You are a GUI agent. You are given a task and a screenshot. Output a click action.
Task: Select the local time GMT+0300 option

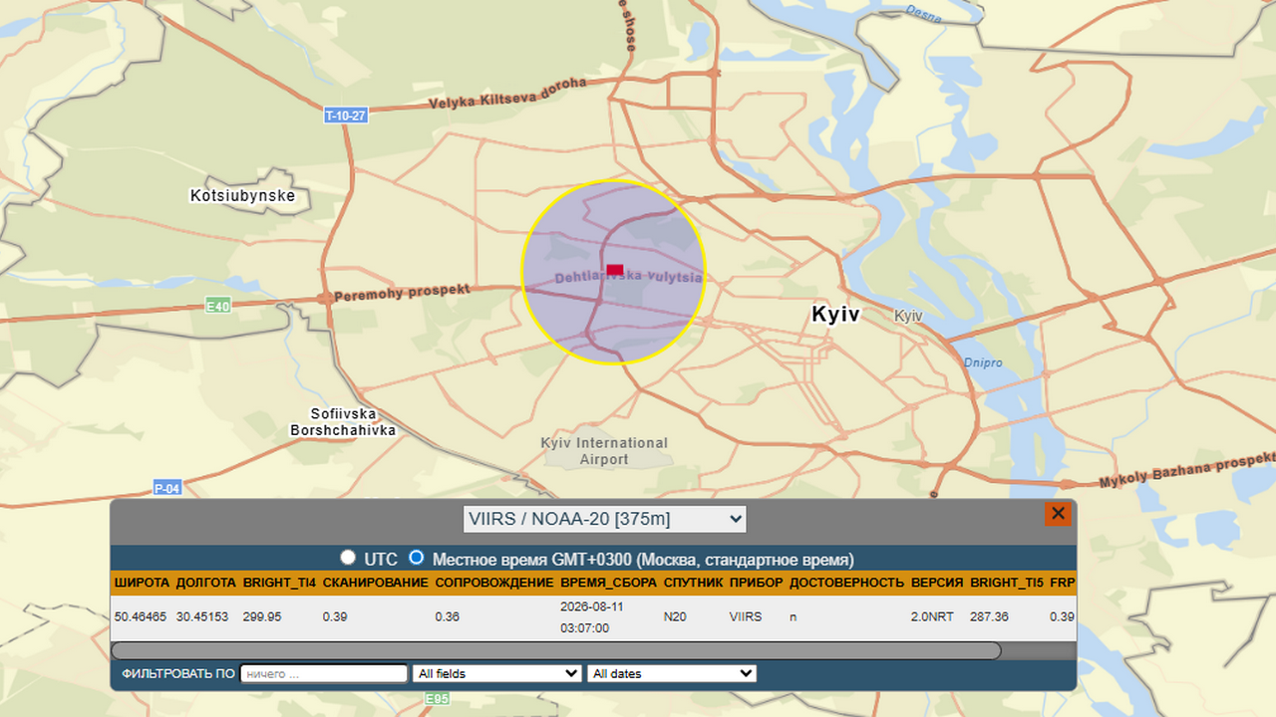point(417,558)
